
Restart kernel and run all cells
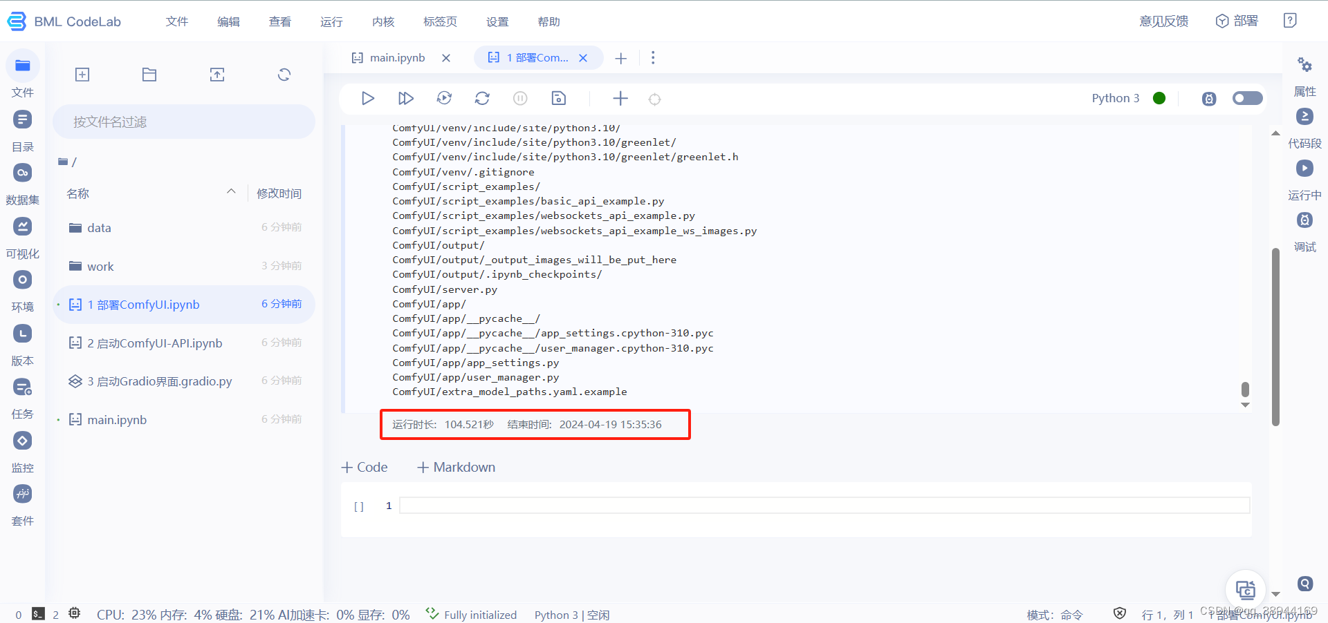tap(444, 99)
